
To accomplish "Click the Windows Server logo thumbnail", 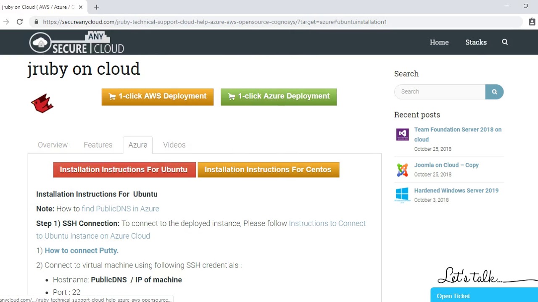I will (402, 195).
